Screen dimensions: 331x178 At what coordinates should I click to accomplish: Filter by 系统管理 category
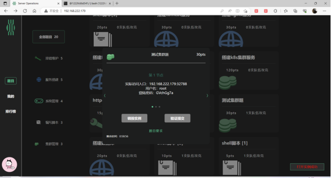click(x=49, y=101)
